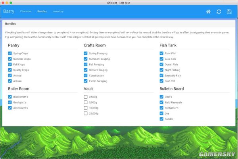Maximize the window with green button
The image size is (238, 159).
click(x=11, y=3)
